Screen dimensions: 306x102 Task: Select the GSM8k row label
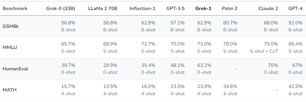coord(11,26)
